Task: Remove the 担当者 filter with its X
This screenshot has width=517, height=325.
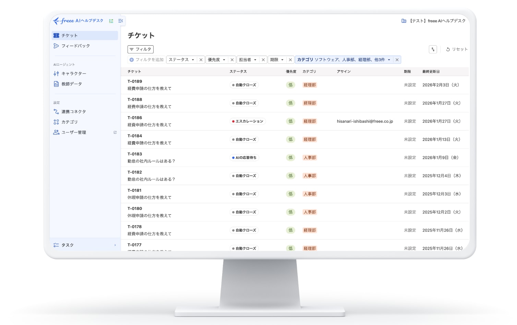Action: click(263, 59)
